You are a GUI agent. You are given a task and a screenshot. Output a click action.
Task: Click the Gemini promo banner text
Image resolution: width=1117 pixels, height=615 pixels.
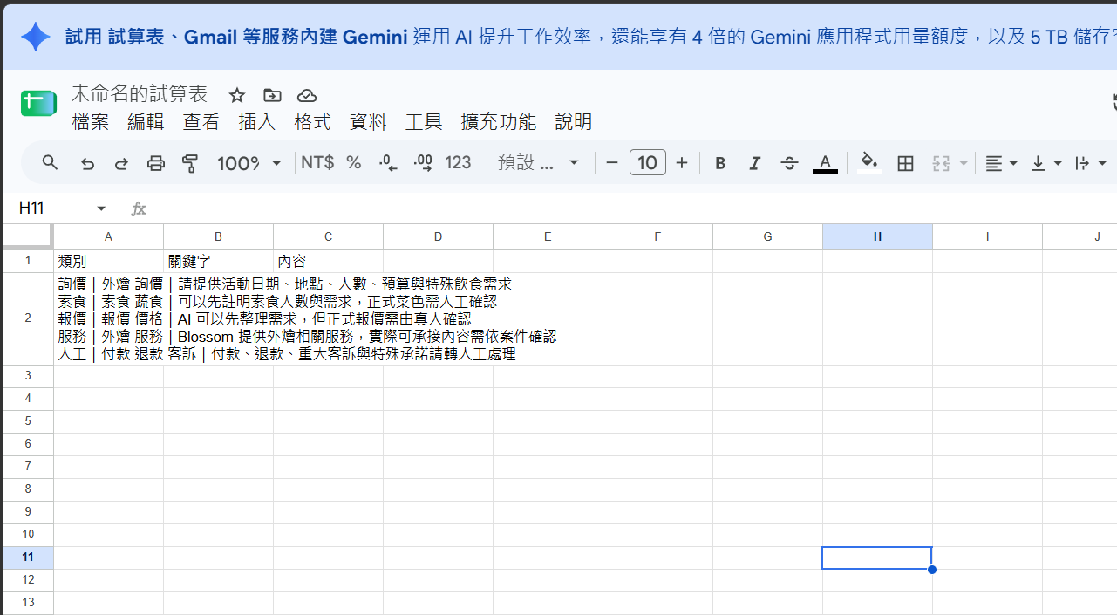click(x=591, y=37)
